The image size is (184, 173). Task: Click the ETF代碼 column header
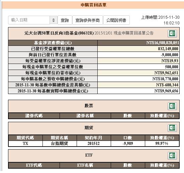pos(34,165)
